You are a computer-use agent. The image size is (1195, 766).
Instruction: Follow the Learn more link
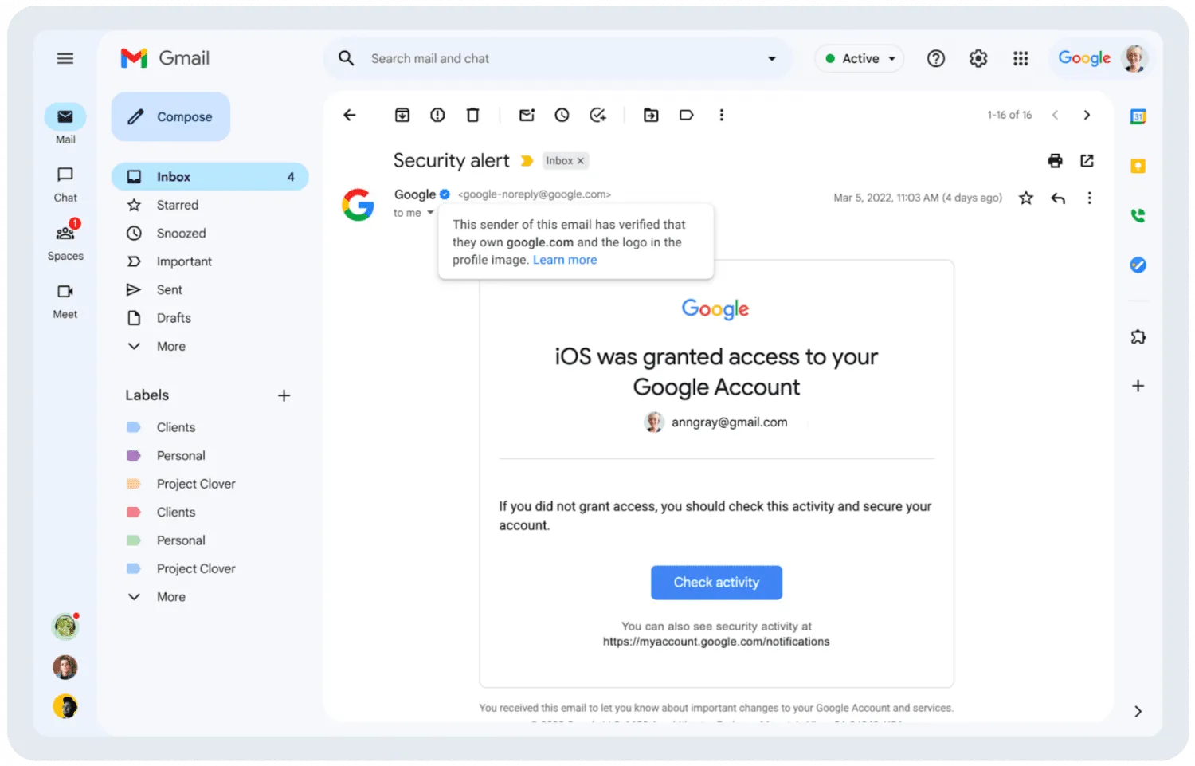[565, 260]
